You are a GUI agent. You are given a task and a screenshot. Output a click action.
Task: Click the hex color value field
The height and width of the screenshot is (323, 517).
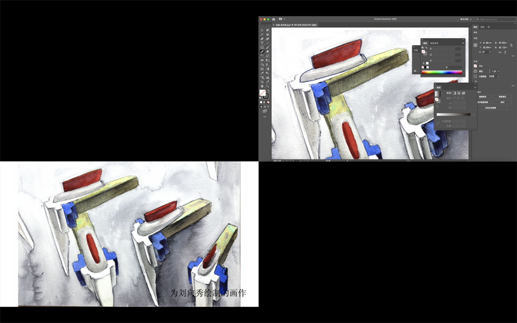[x=455, y=67]
